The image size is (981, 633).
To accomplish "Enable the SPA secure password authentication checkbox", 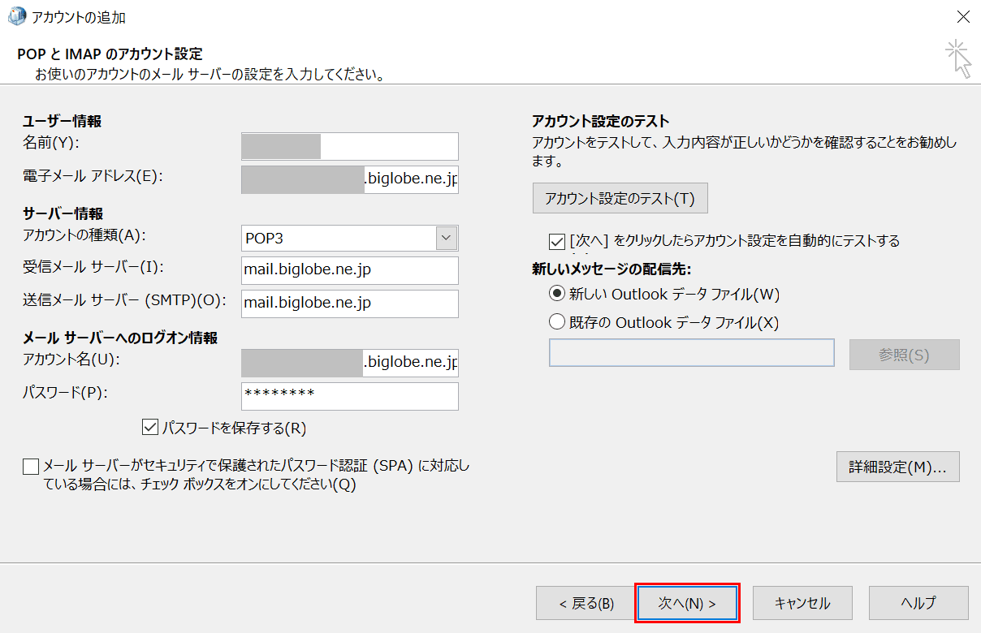I will click(x=31, y=466).
